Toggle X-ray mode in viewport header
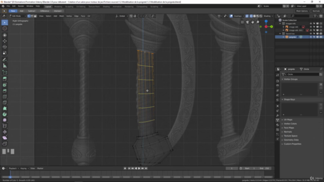This screenshot has height=182, width=324. tap(247, 16)
